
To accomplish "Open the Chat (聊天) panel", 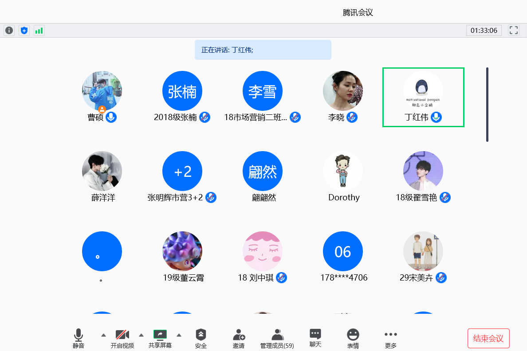I will pyautogui.click(x=315, y=339).
